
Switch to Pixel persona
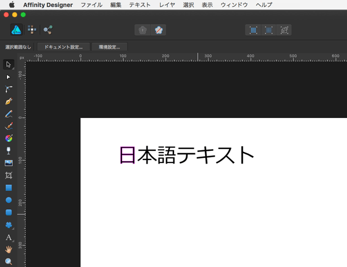[x=32, y=29]
